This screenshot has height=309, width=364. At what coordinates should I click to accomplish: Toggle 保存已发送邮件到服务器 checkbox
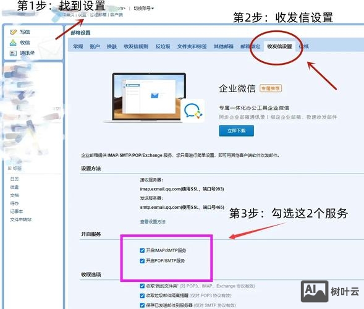(x=142, y=305)
